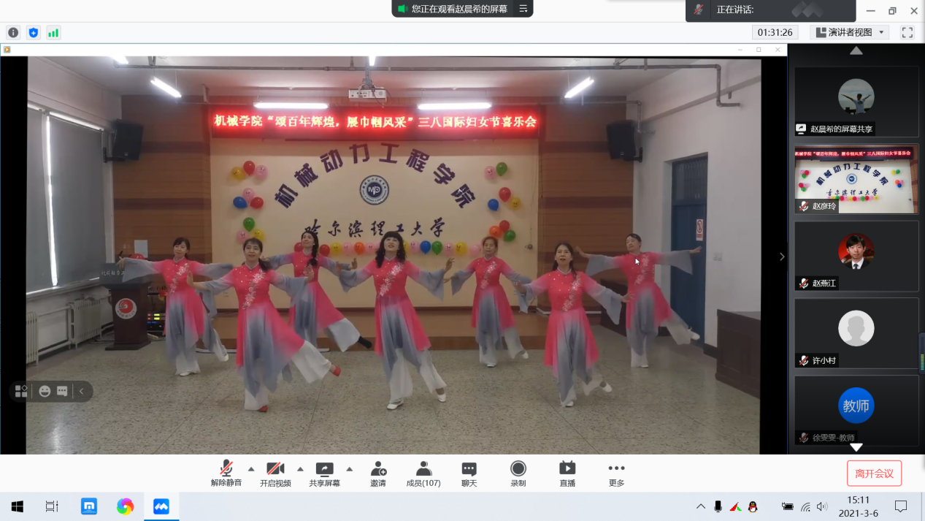Click 离开会议 leave meeting button
The width and height of the screenshot is (925, 521).
click(x=874, y=474)
